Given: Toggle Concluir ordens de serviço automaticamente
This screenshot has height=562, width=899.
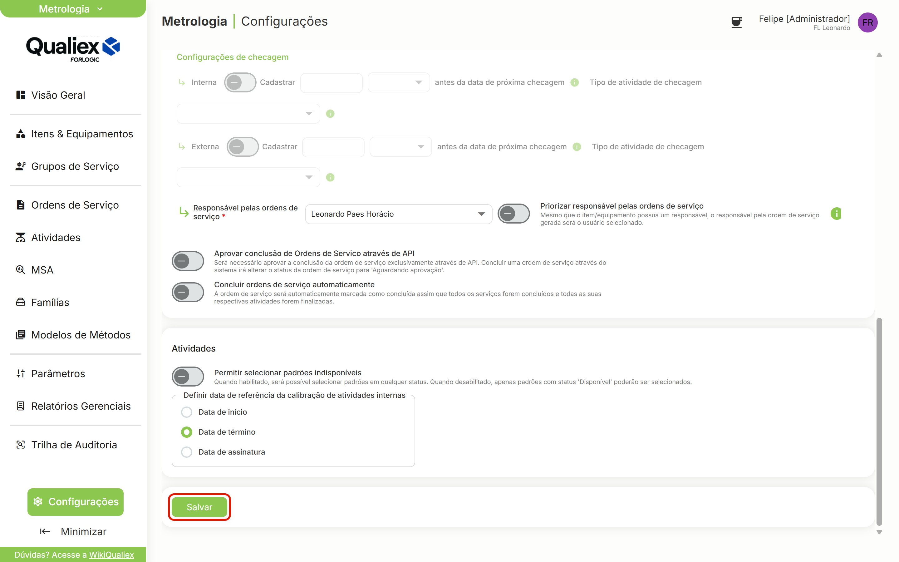Looking at the screenshot, I should pyautogui.click(x=188, y=292).
